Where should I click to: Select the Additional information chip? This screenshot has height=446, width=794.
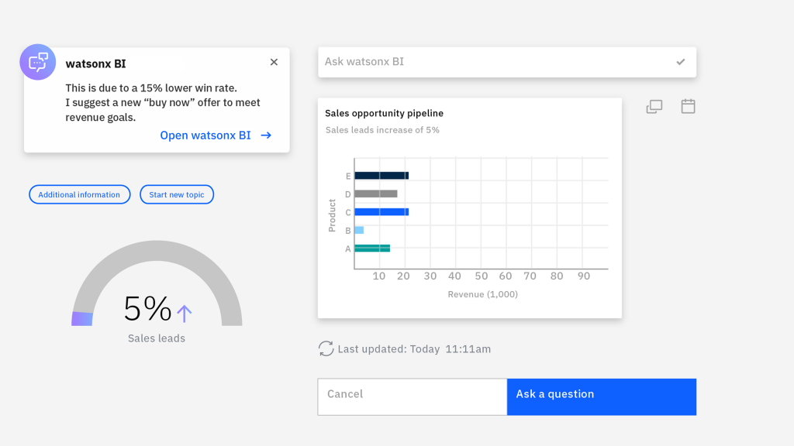click(x=79, y=194)
